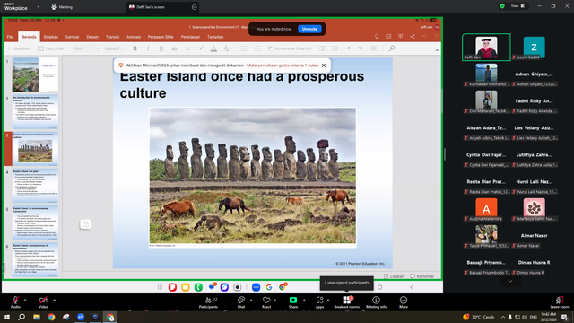The height and width of the screenshot is (323, 574).
Task: Open the More options menu in Zoom
Action: click(404, 301)
